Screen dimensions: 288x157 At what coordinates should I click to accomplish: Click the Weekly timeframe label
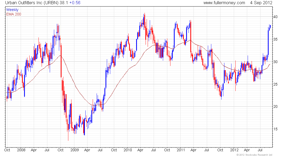point(12,10)
